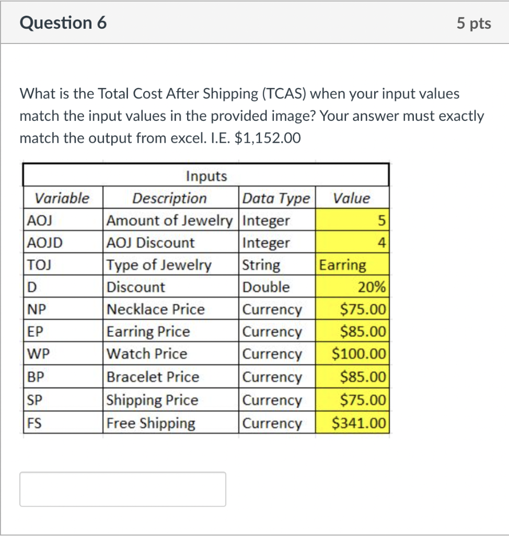Viewport: 509px width, 536px height.
Task: Click the Necklace Price $75.00 cell
Action: point(352,309)
